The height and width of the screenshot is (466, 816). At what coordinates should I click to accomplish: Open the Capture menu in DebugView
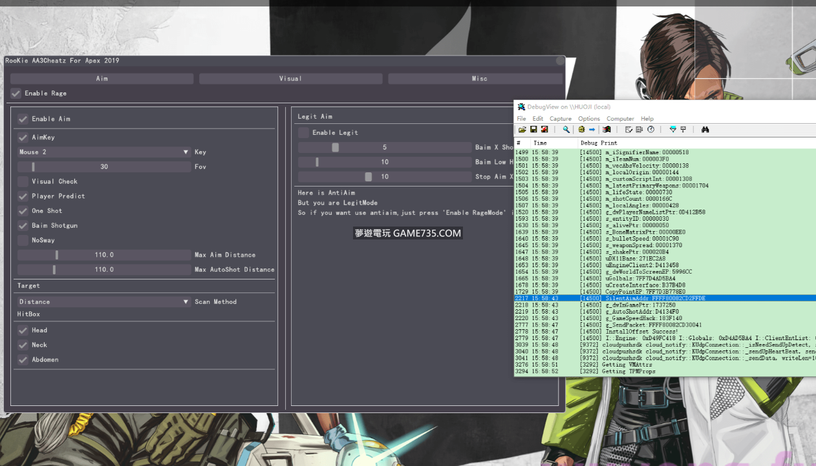560,119
